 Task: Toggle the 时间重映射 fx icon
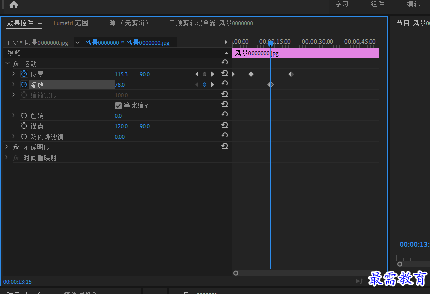coord(16,158)
